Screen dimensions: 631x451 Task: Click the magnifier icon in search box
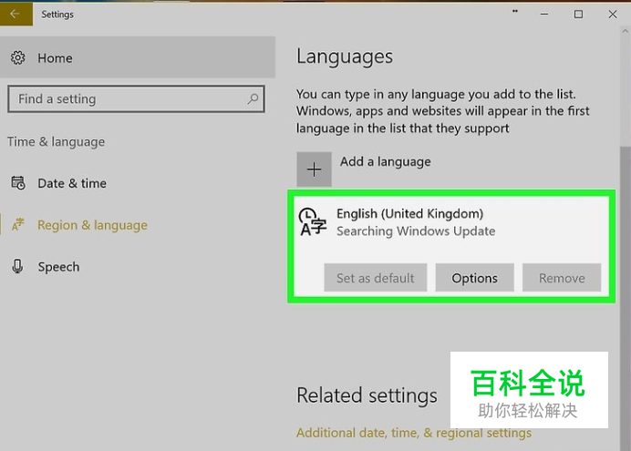[x=253, y=98]
